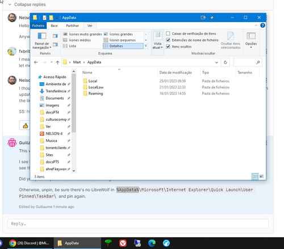Go forward with the forward arrow
The image size is (284, 249).
coord(44,62)
